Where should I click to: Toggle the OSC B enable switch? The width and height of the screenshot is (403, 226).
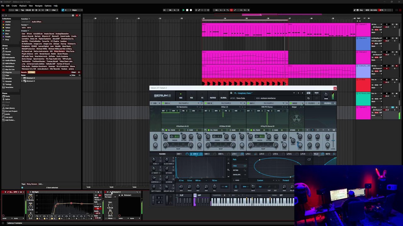coord(206,103)
